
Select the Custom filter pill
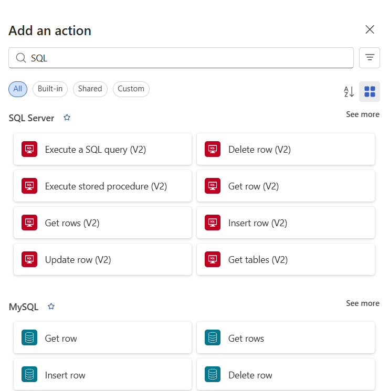(131, 89)
